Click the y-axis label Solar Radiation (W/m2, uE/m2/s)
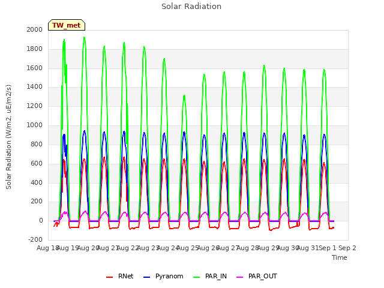The height and width of the screenshot is (288, 384). pos(8,137)
